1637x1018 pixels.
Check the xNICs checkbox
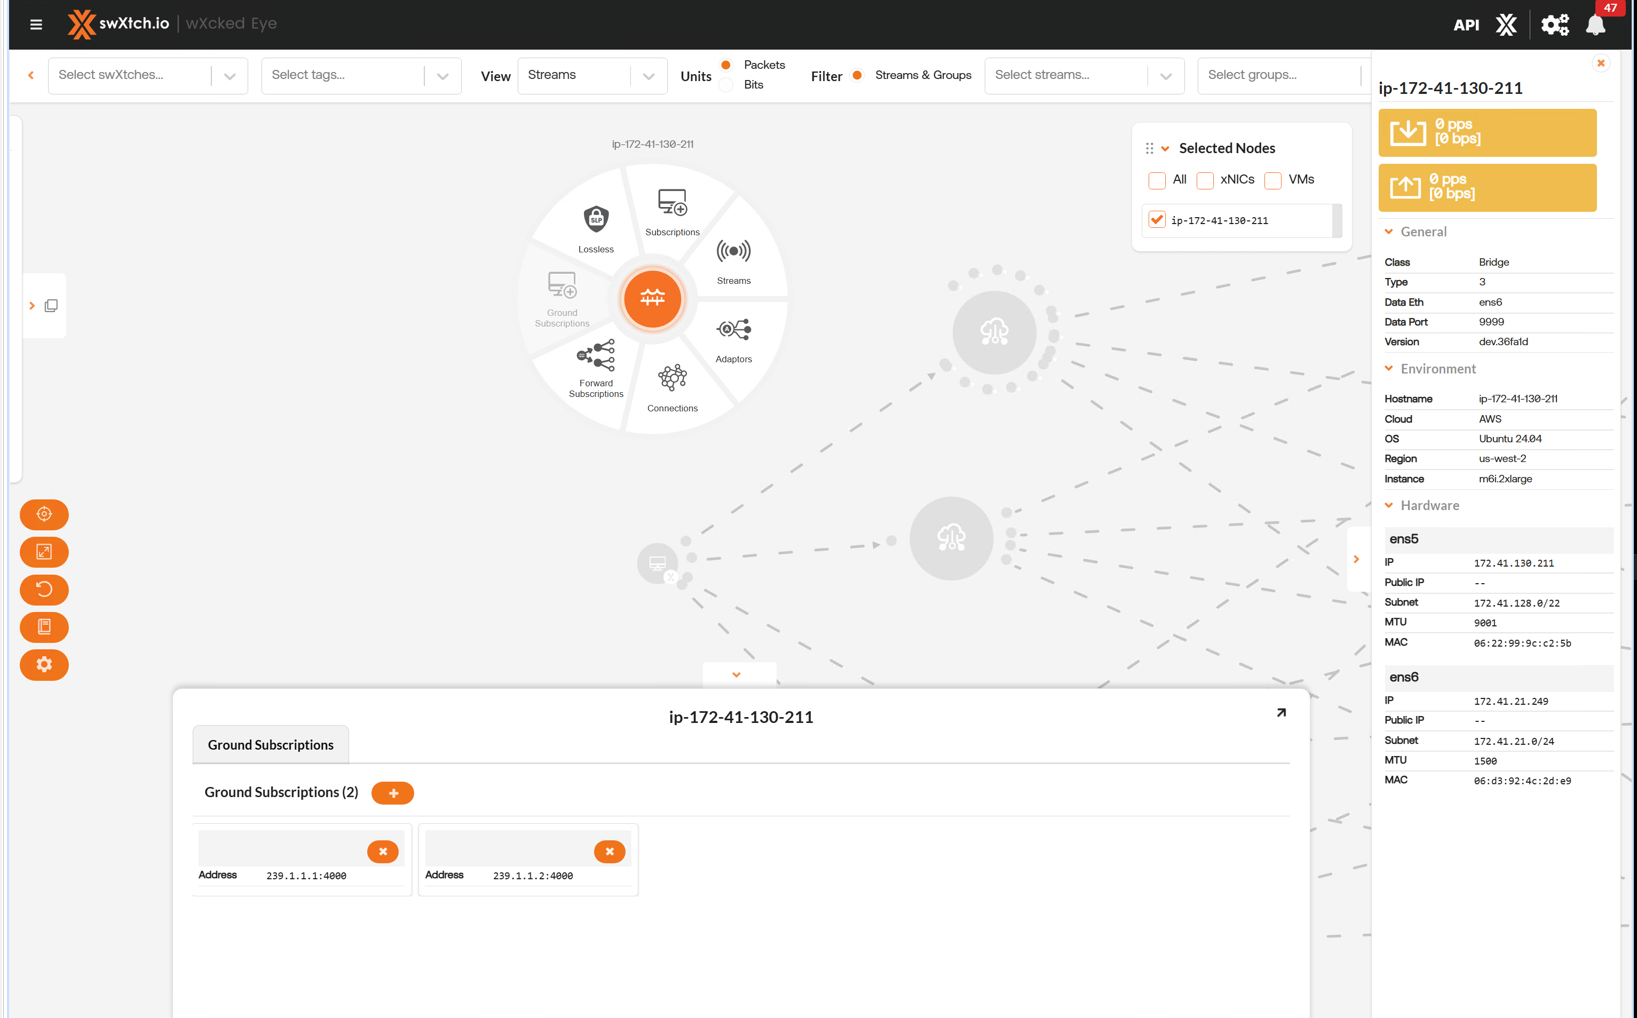coord(1205,180)
